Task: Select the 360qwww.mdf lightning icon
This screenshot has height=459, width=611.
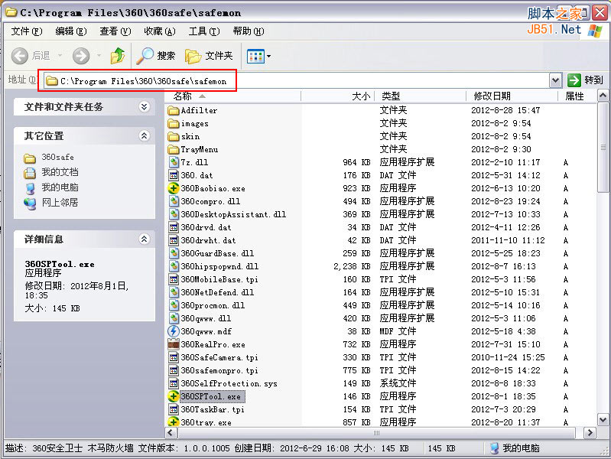Action: [x=174, y=331]
